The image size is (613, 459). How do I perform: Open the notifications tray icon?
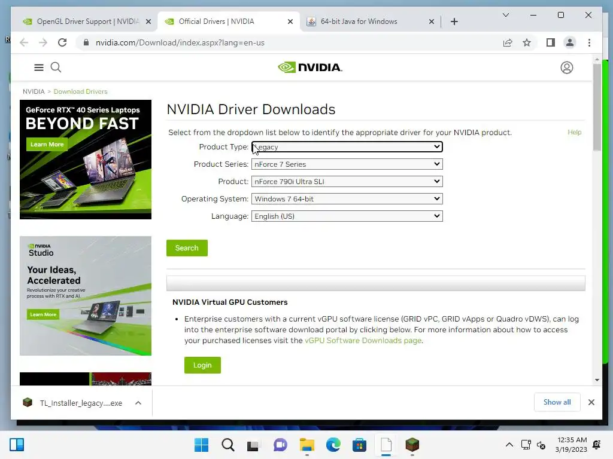point(597,445)
